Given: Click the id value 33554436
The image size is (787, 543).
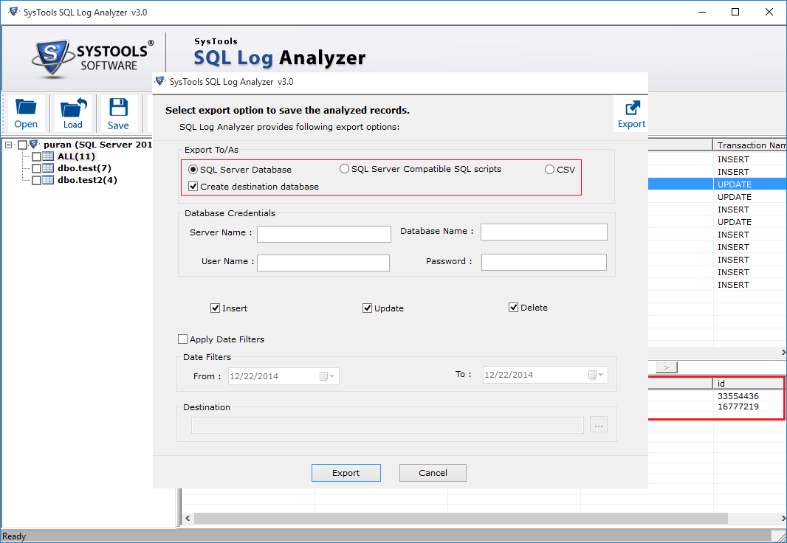Looking at the screenshot, I should 738,396.
